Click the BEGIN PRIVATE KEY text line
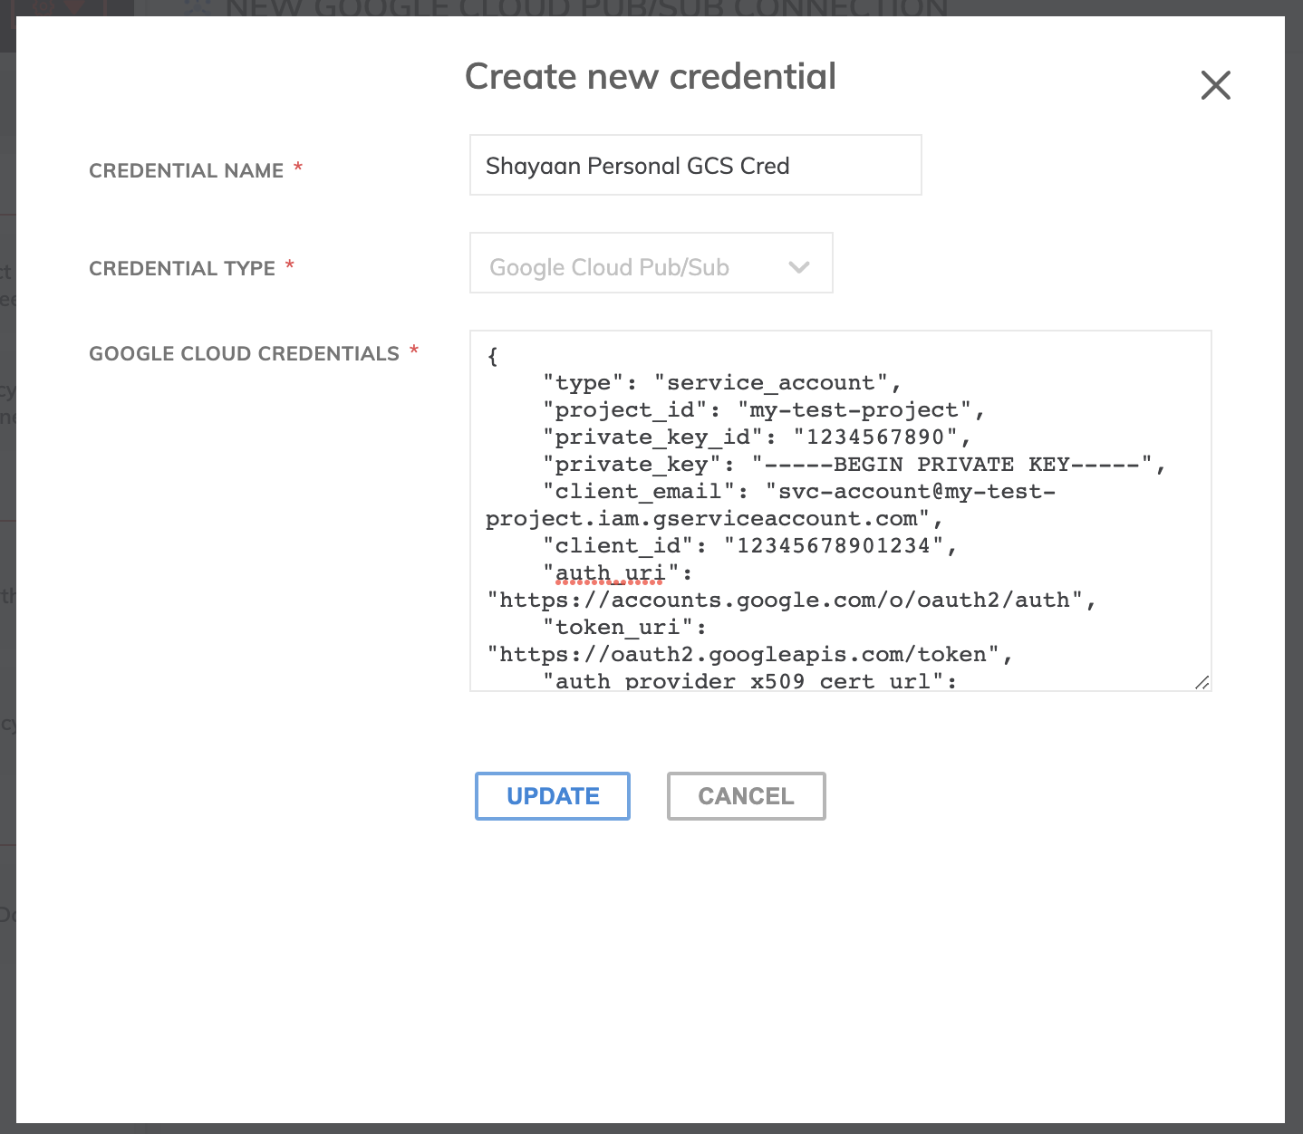The image size is (1303, 1134). (x=854, y=465)
